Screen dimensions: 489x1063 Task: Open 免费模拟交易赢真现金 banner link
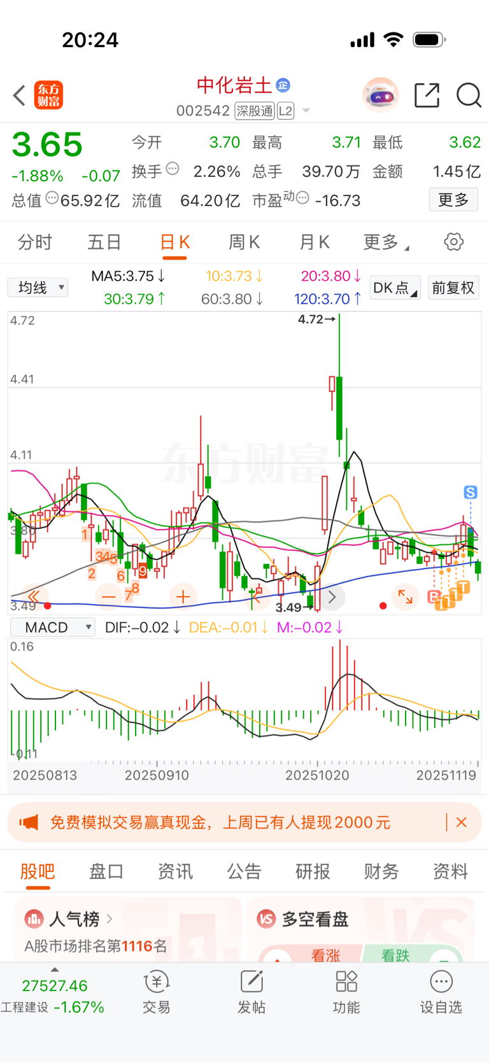(220, 822)
